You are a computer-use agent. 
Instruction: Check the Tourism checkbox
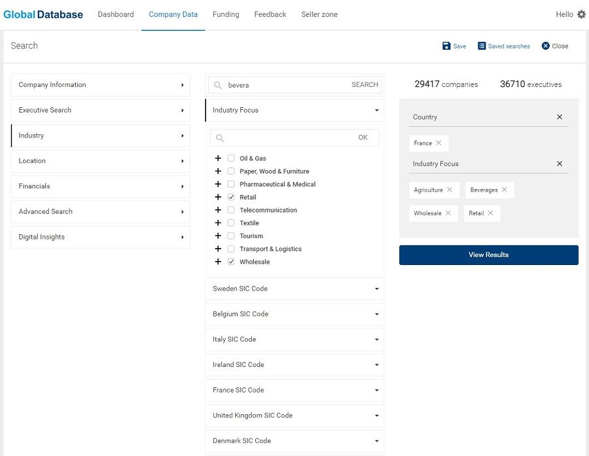231,236
